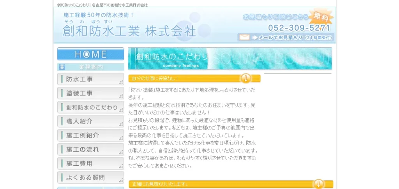The width and height of the screenshot is (399, 189).
Task: Click the arrow before メールでお見積もり
Action: pyautogui.click(x=255, y=38)
